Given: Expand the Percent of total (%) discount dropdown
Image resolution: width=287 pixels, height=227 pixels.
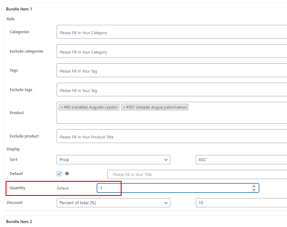Looking at the screenshot, I should 114,203.
